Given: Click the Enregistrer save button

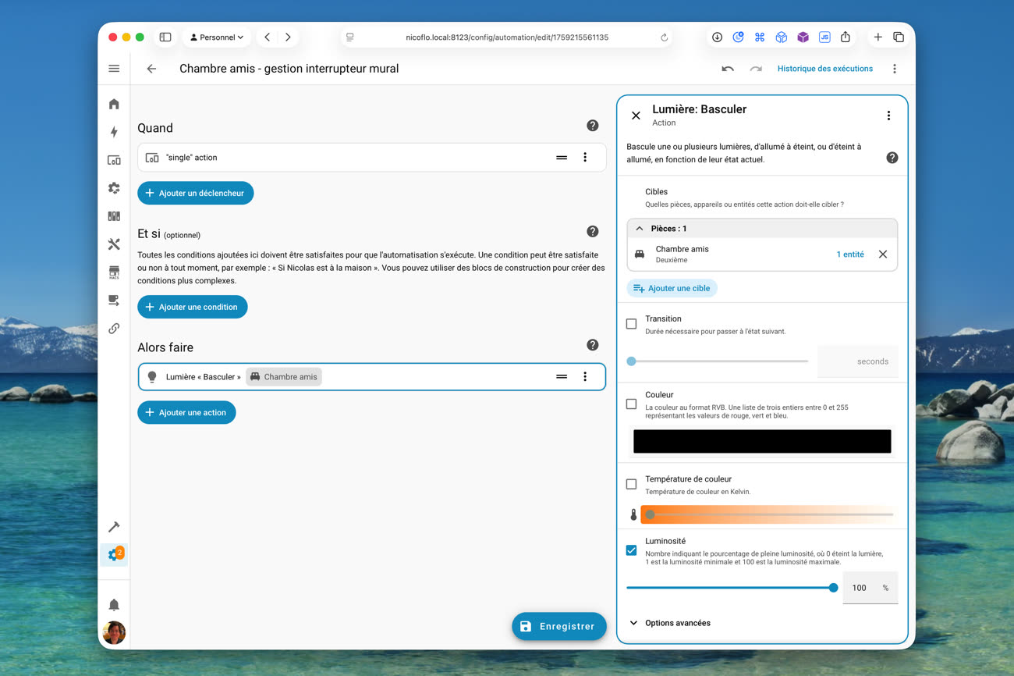Looking at the screenshot, I should [558, 626].
